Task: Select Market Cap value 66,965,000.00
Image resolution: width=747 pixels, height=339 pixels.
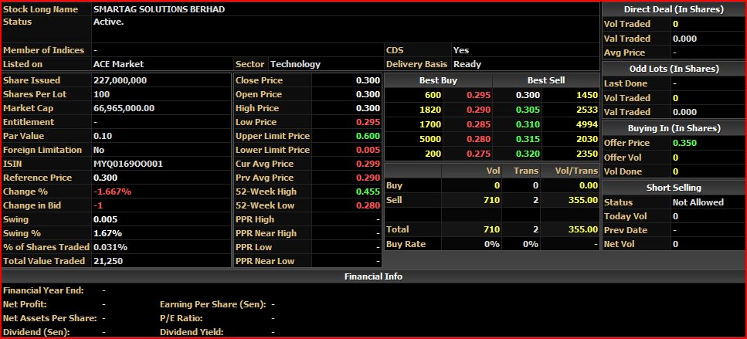Action: click(x=124, y=108)
